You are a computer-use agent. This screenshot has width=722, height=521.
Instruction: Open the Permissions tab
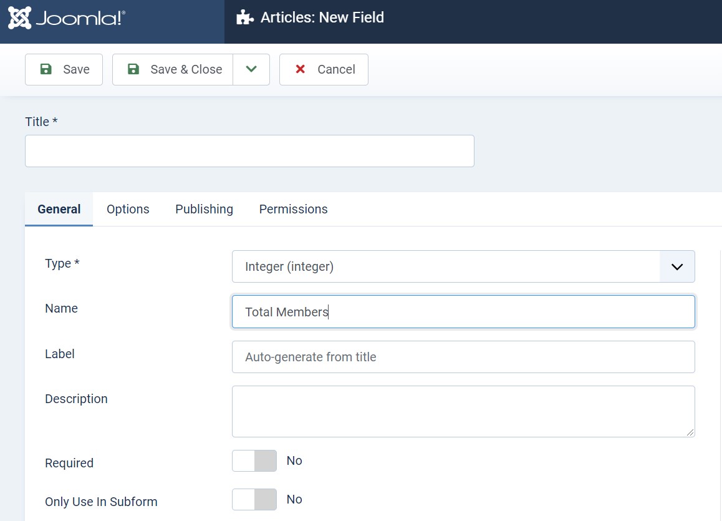pyautogui.click(x=293, y=209)
